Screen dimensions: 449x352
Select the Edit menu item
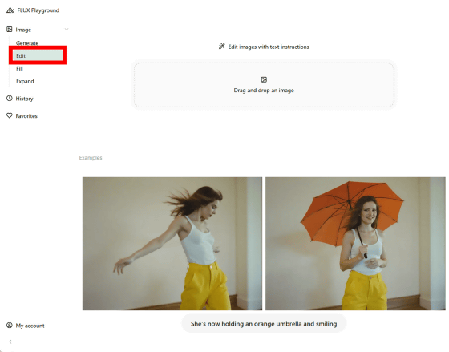(38, 55)
